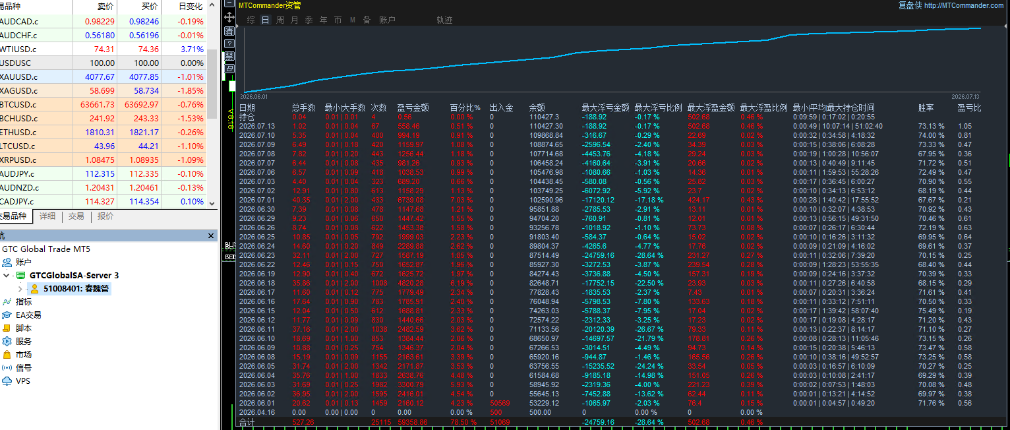This screenshot has width=1010, height=430.
Task: Click the question mark help icon
Action: tap(229, 43)
